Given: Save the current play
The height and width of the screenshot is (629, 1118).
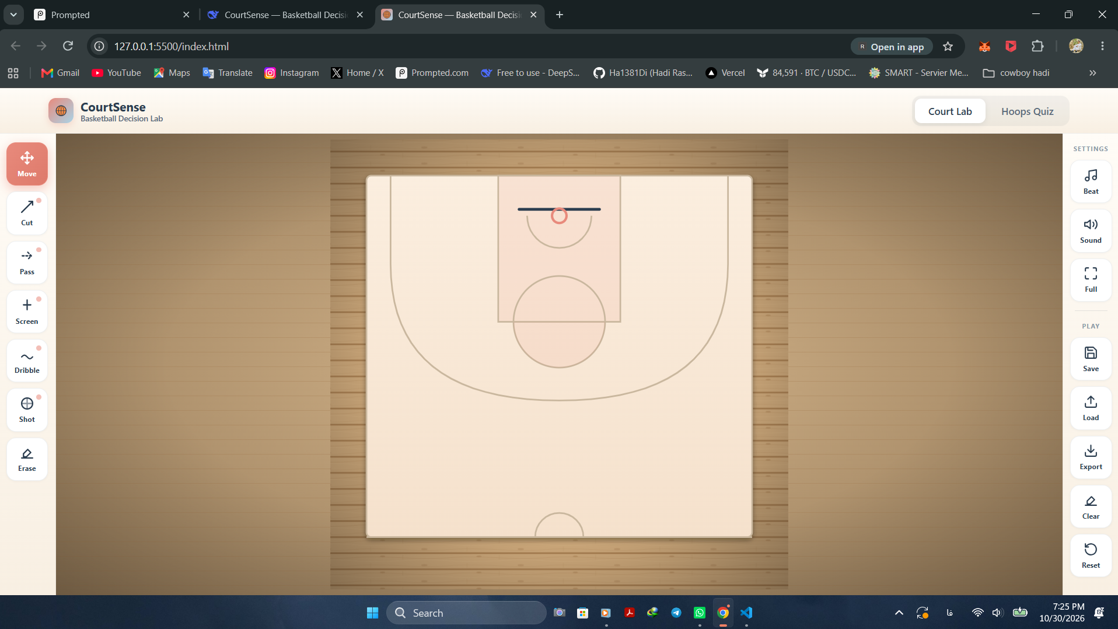Looking at the screenshot, I should tap(1091, 359).
